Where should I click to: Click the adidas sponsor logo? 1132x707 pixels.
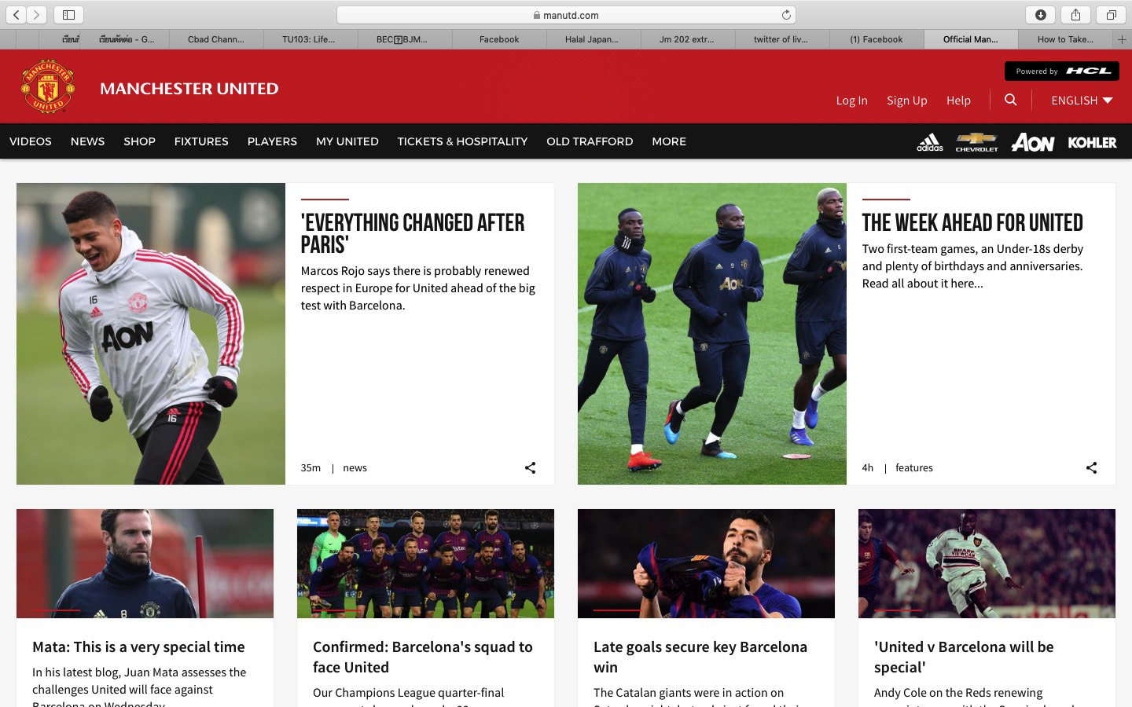coord(930,142)
